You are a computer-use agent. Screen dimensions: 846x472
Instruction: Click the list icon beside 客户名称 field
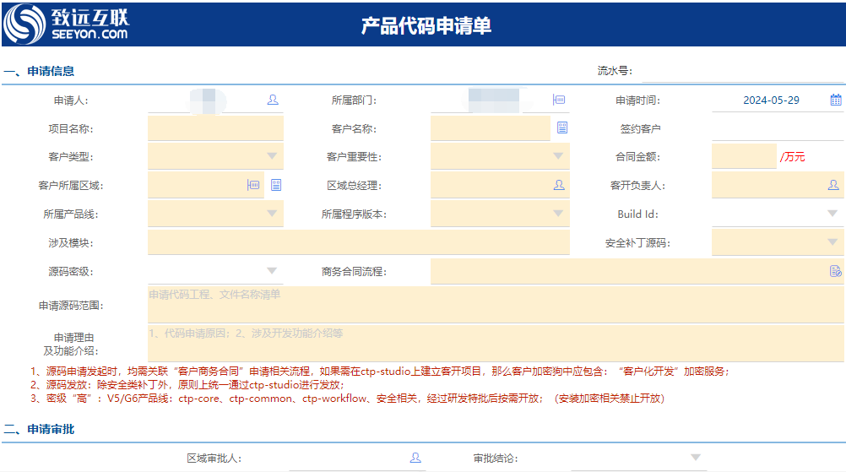562,128
